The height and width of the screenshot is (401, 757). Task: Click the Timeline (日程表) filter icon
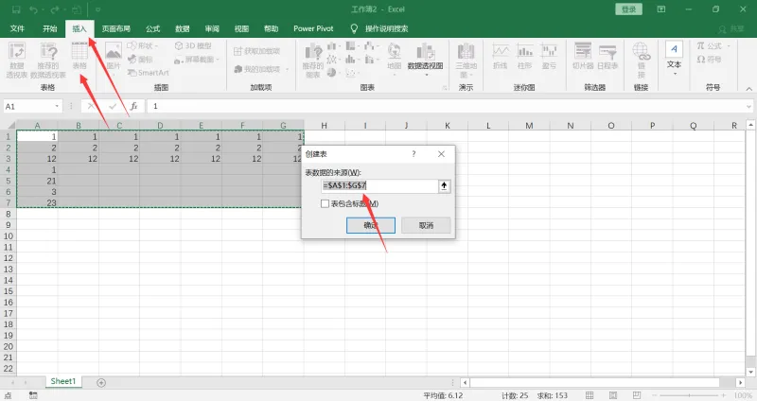(x=607, y=56)
